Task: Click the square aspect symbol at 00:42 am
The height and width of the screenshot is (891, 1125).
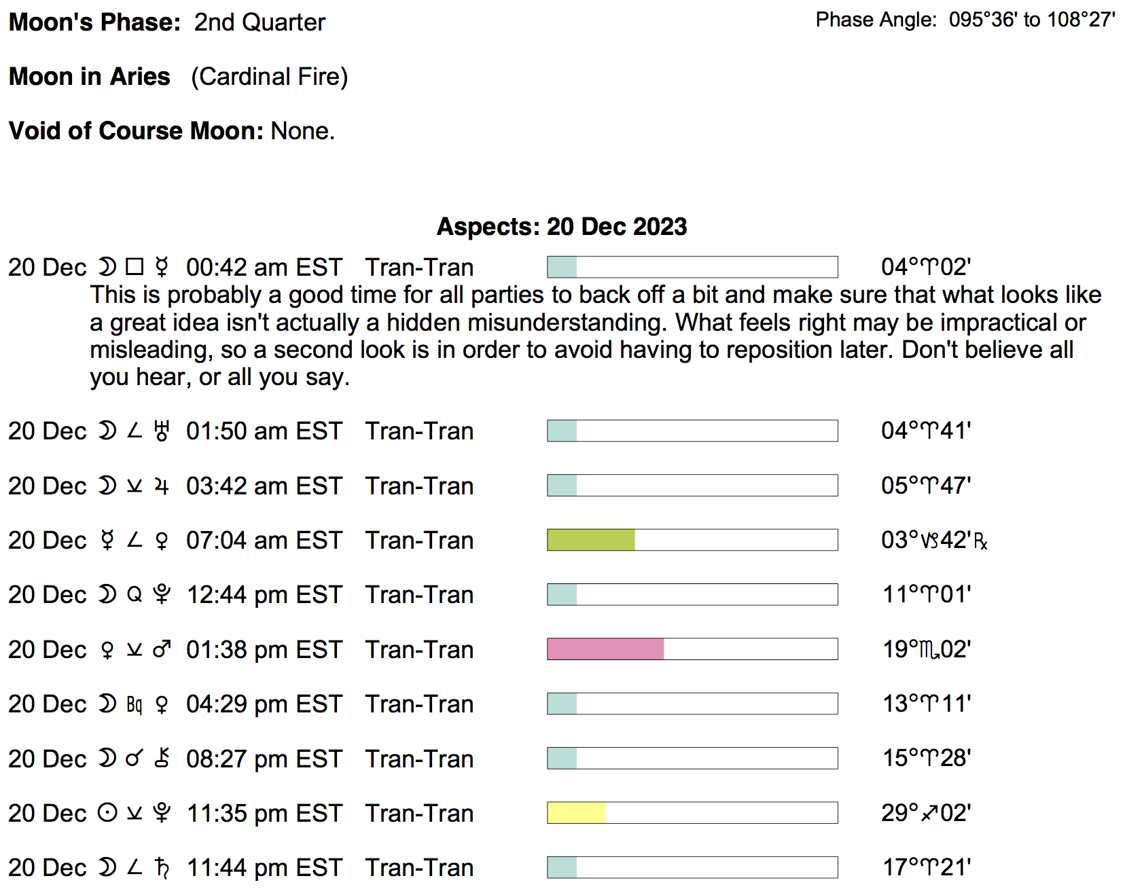Action: point(135,268)
